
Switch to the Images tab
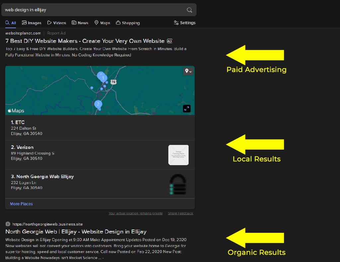[x=32, y=23]
